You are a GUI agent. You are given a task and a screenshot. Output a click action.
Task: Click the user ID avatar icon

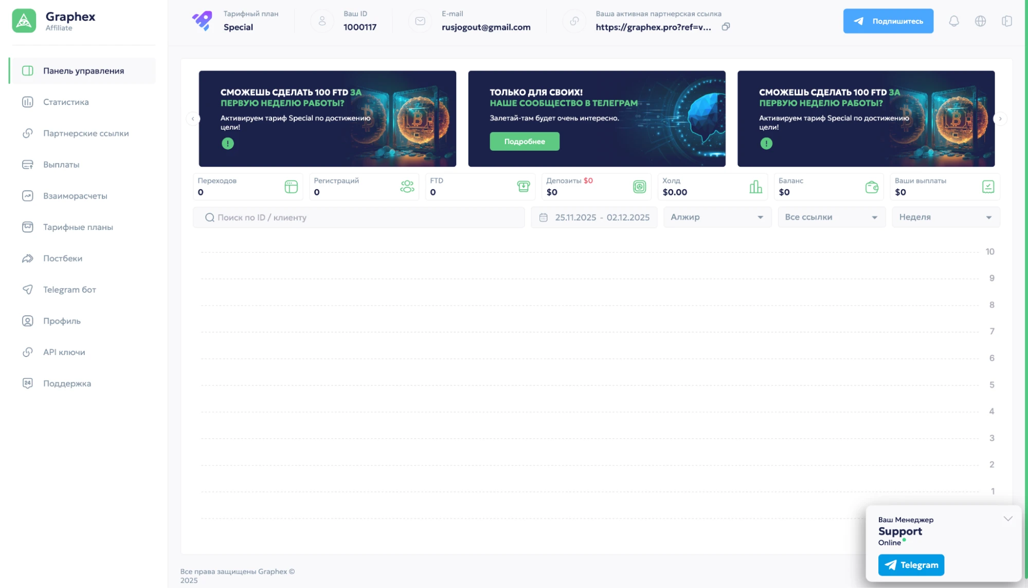click(322, 21)
